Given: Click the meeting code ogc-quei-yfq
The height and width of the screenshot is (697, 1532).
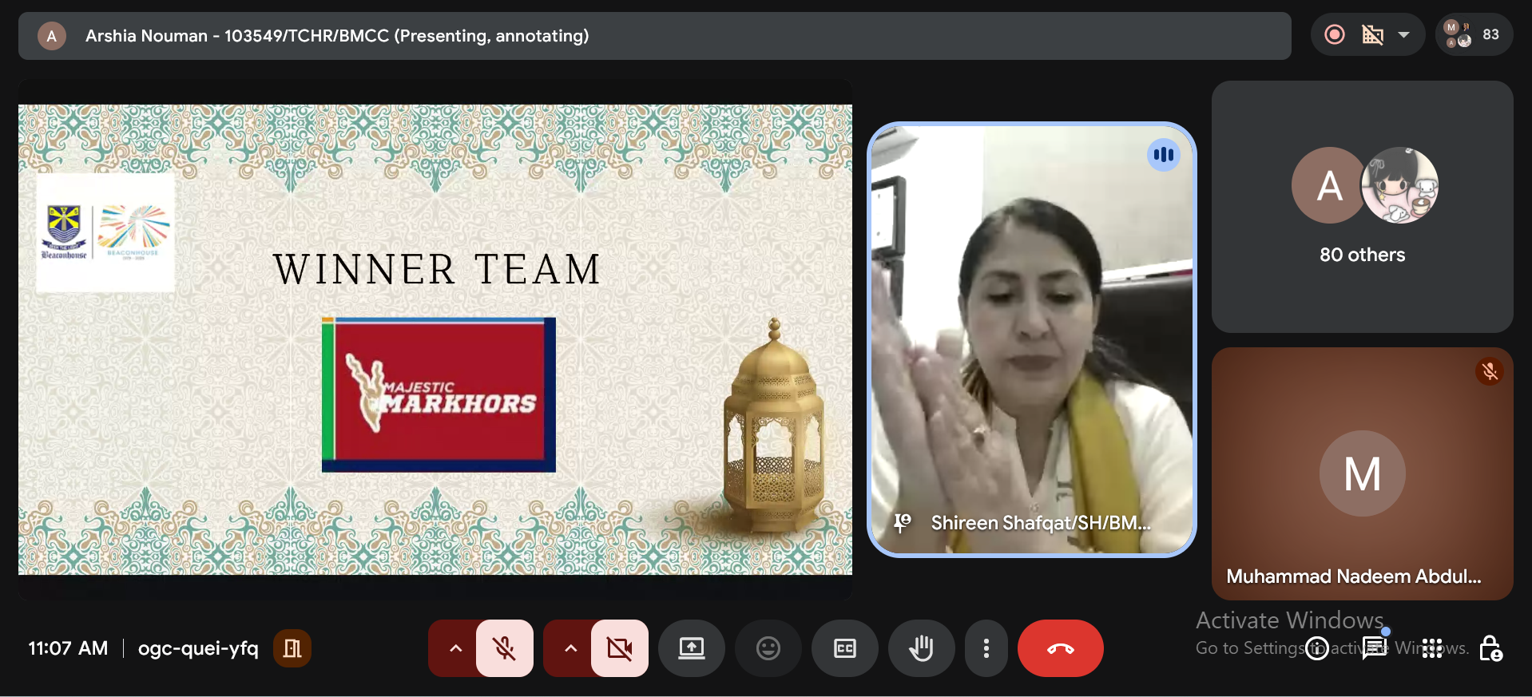Looking at the screenshot, I should pyautogui.click(x=198, y=648).
